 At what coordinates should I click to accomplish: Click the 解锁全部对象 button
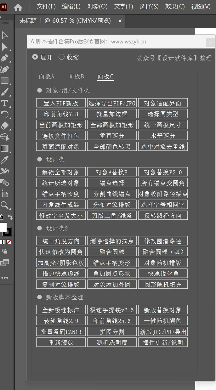[x=61, y=172]
